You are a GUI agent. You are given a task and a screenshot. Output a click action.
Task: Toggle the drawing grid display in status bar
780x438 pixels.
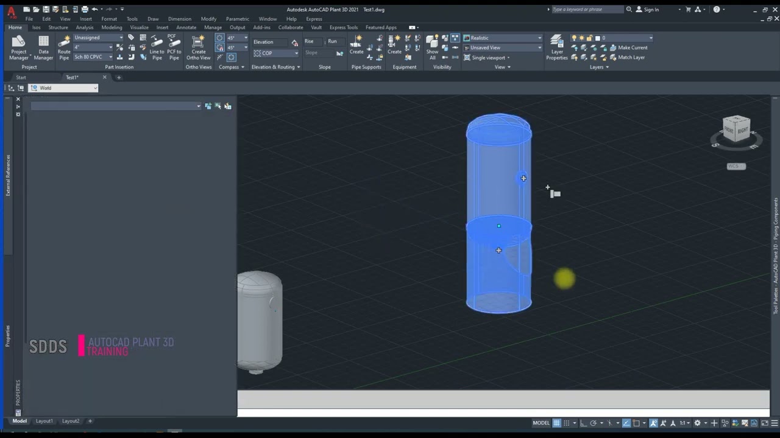point(558,423)
